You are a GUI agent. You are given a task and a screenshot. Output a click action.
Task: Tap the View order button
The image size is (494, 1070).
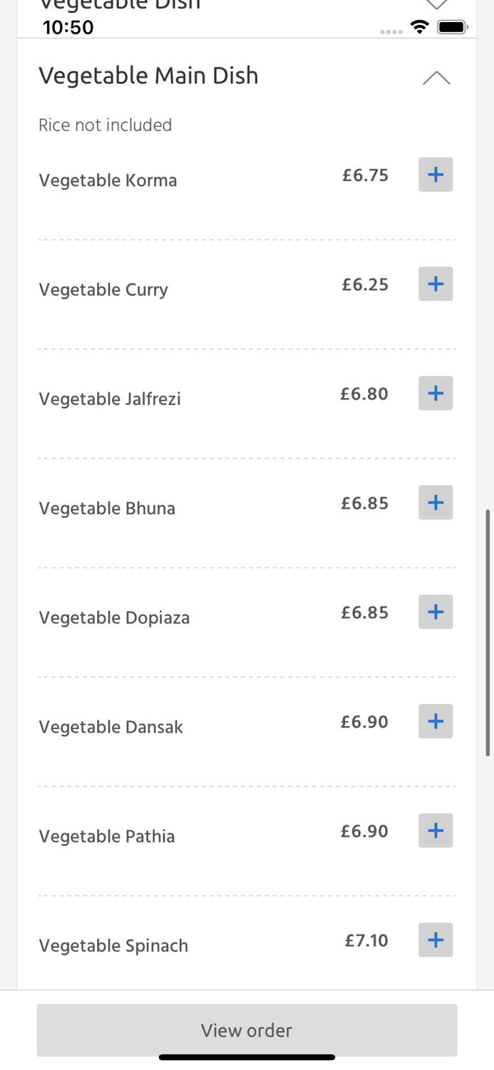tap(247, 1030)
